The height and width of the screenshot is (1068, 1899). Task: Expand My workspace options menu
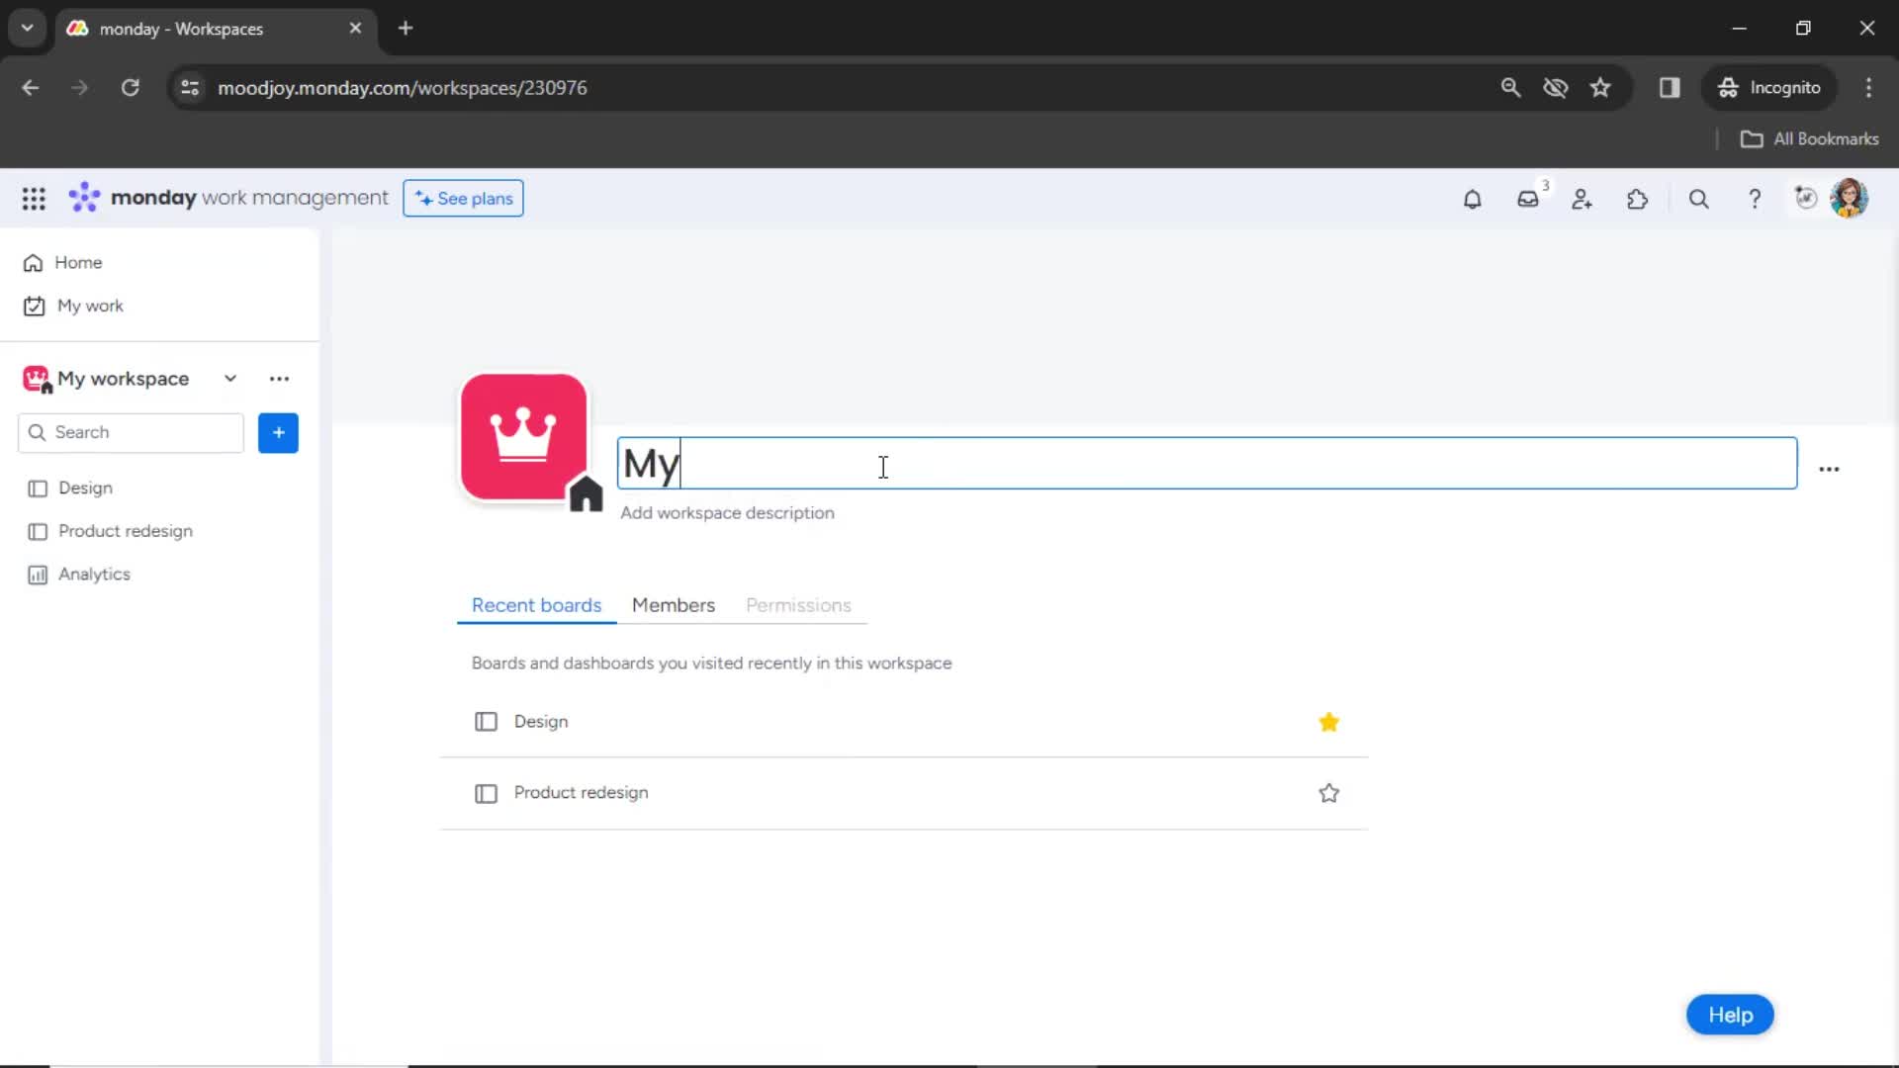(278, 378)
